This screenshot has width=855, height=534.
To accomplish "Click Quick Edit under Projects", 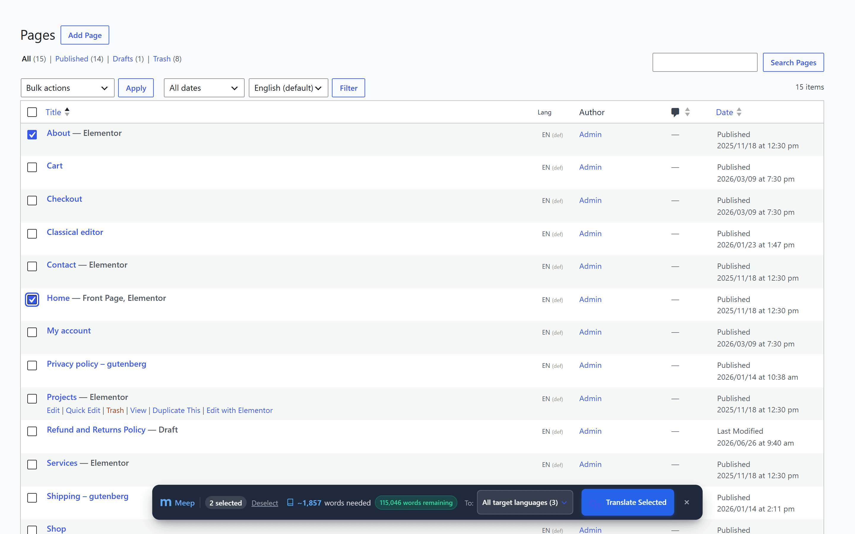I will pyautogui.click(x=83, y=410).
